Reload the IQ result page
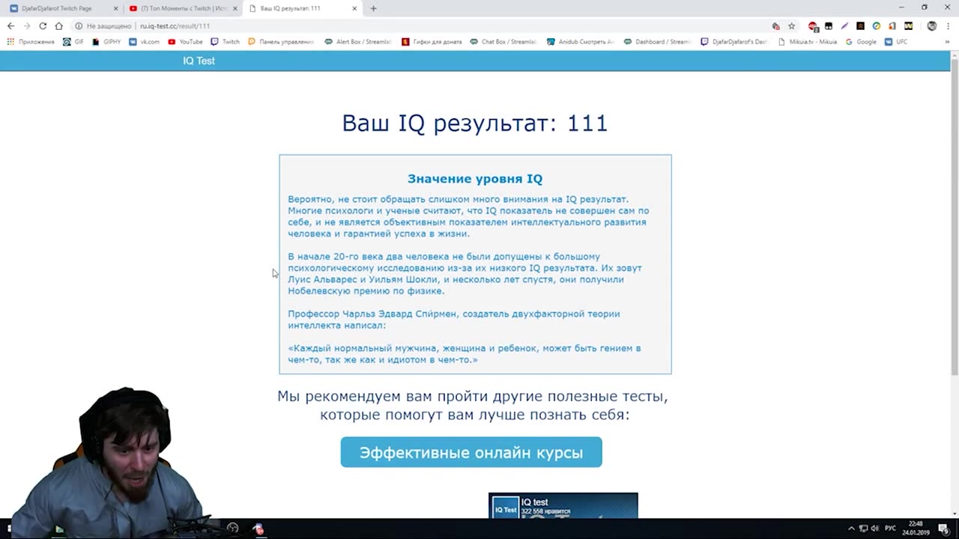Viewport: 959px width, 539px height. [43, 26]
